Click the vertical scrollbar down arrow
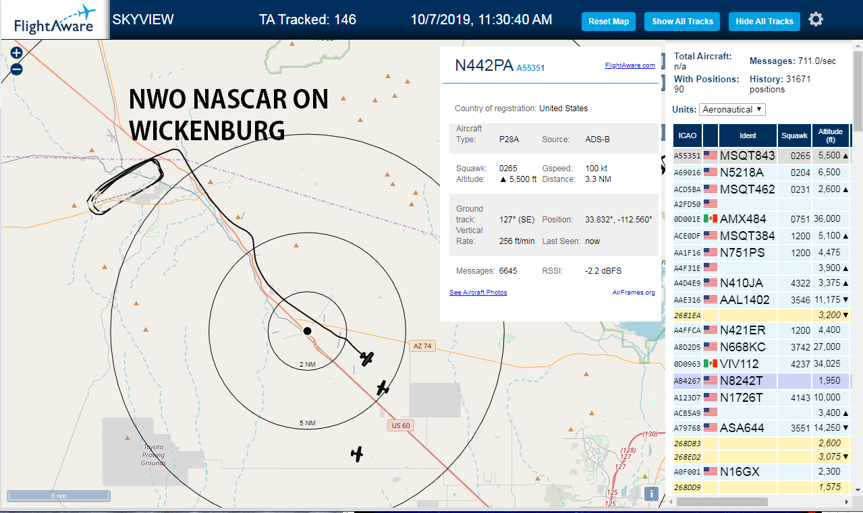 coord(858,489)
